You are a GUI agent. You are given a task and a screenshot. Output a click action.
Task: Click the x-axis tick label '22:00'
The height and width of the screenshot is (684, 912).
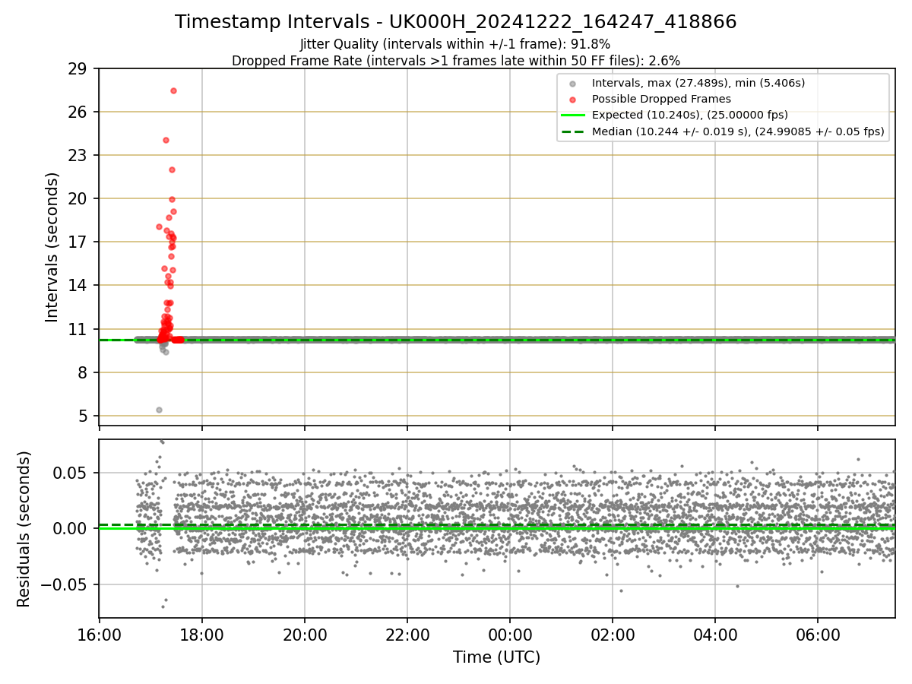point(407,634)
